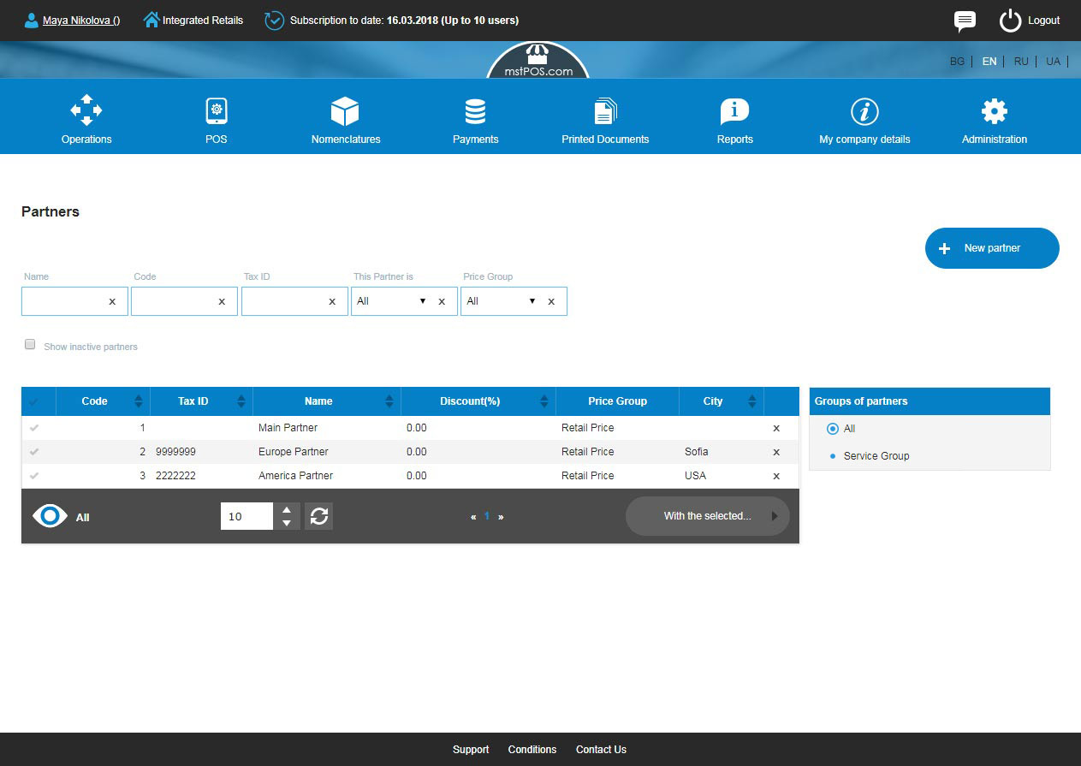Viewport: 1081px width, 766px height.
Task: Switch language to RU
Action: tap(1021, 62)
